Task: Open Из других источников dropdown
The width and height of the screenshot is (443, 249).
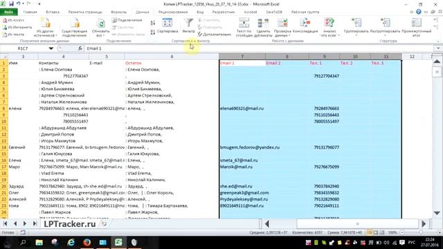Action: [x=45, y=28]
